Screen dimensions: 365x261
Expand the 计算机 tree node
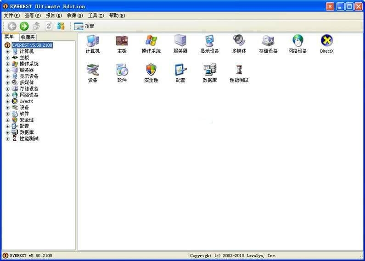7,52
